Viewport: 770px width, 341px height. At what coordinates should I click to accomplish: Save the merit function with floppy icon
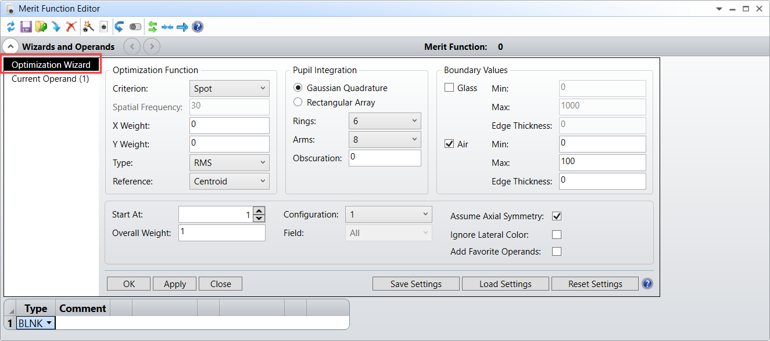[x=26, y=27]
